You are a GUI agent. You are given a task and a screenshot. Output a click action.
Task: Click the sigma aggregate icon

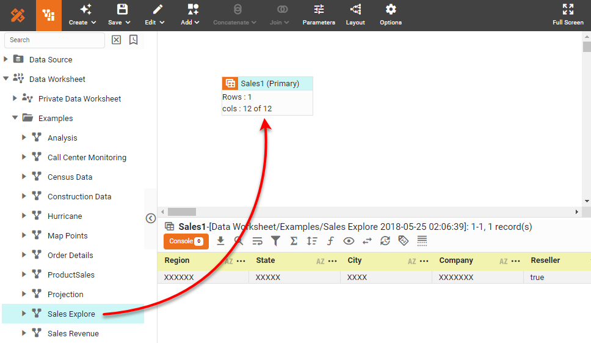click(x=294, y=242)
